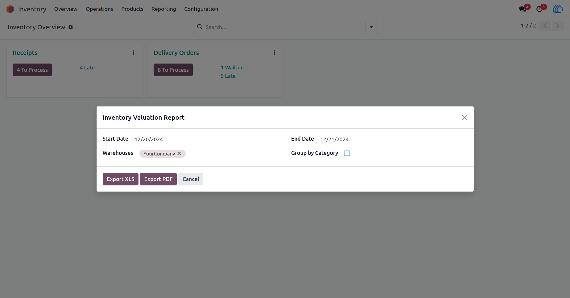Click the Export XLS button
This screenshot has width=570, height=298.
(121, 179)
